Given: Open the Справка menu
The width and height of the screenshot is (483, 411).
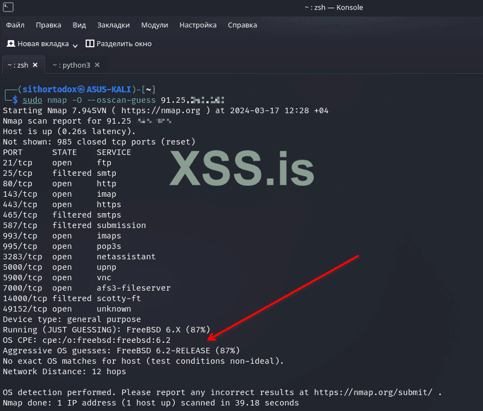Looking at the screenshot, I should click(x=242, y=25).
